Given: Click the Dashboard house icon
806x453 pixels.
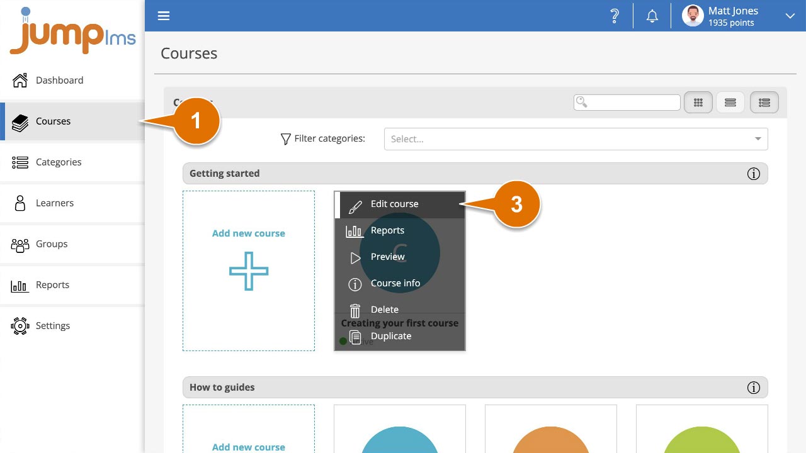Looking at the screenshot, I should (x=20, y=80).
